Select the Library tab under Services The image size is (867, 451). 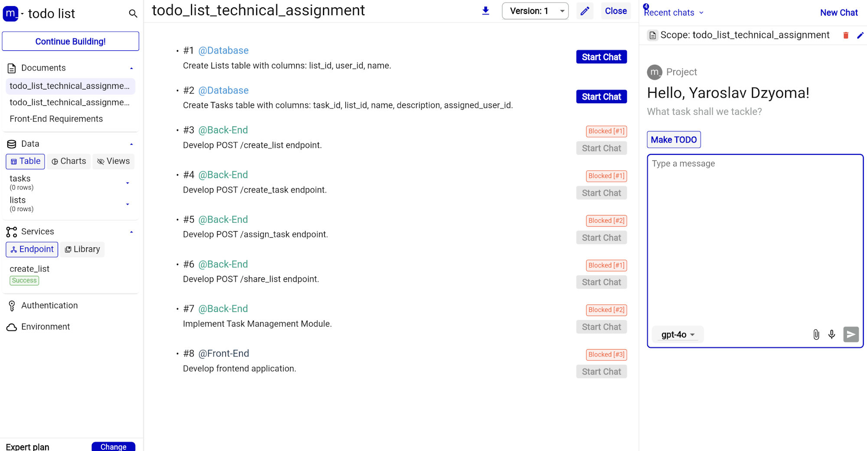click(x=82, y=249)
